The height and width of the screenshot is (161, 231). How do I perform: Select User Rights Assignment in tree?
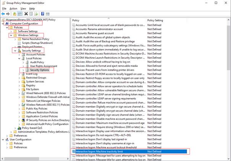(44, 66)
